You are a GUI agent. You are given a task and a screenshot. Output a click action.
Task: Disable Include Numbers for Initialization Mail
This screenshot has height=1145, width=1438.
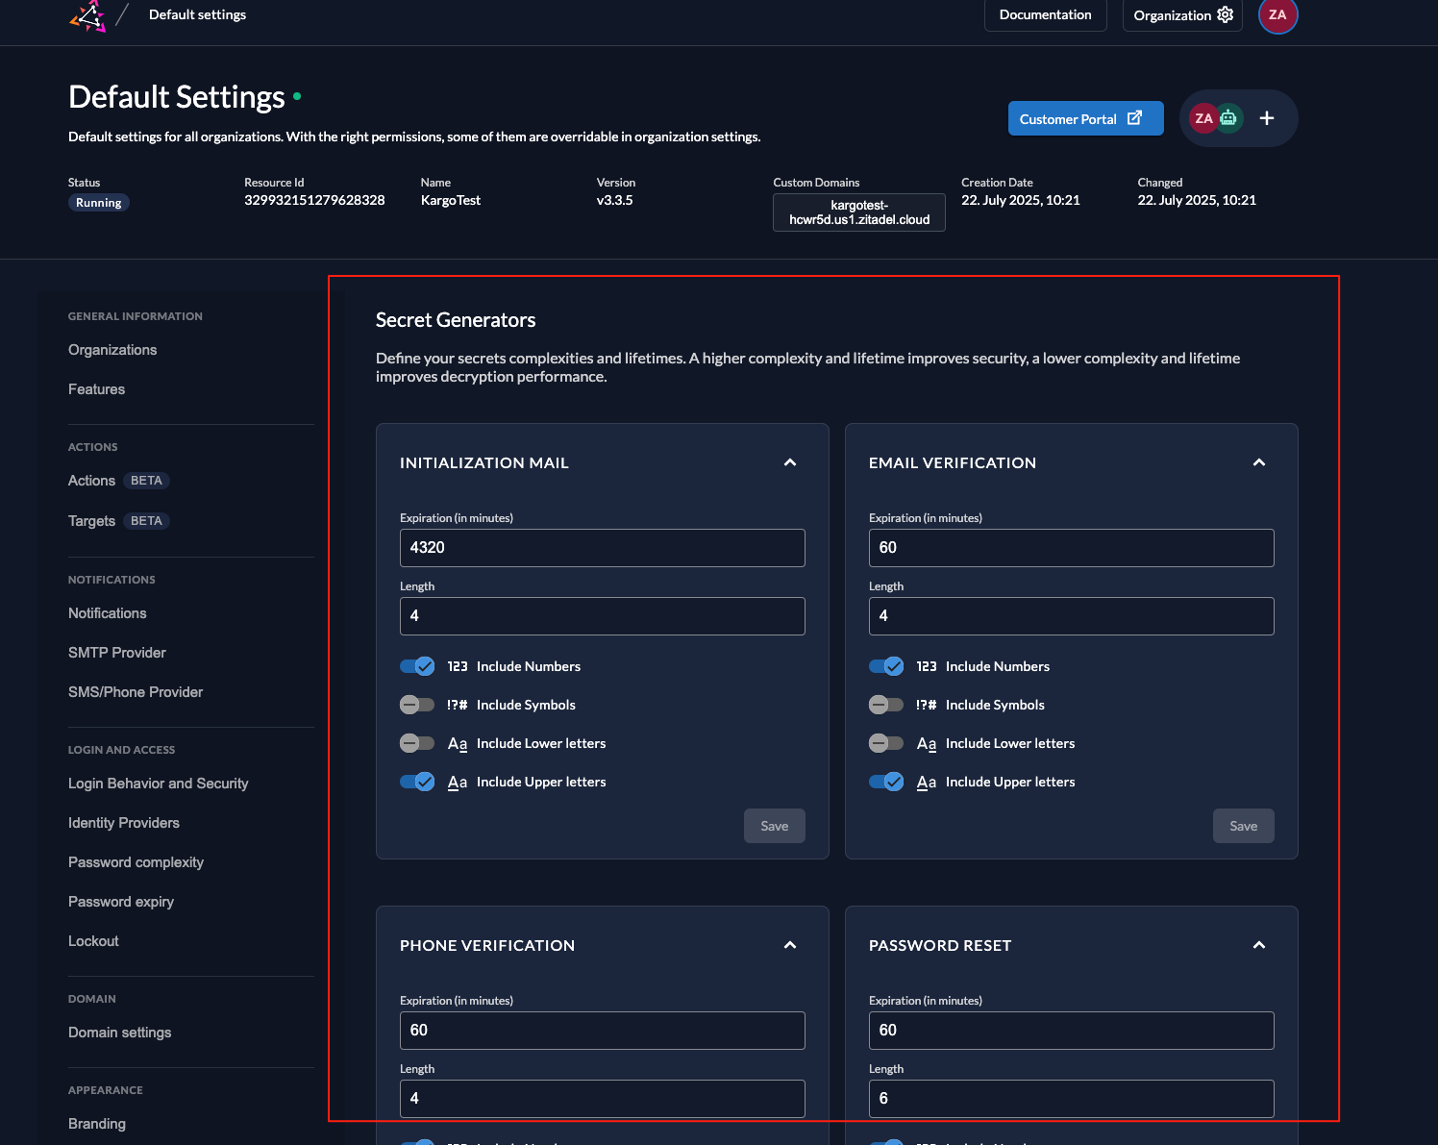tap(417, 666)
